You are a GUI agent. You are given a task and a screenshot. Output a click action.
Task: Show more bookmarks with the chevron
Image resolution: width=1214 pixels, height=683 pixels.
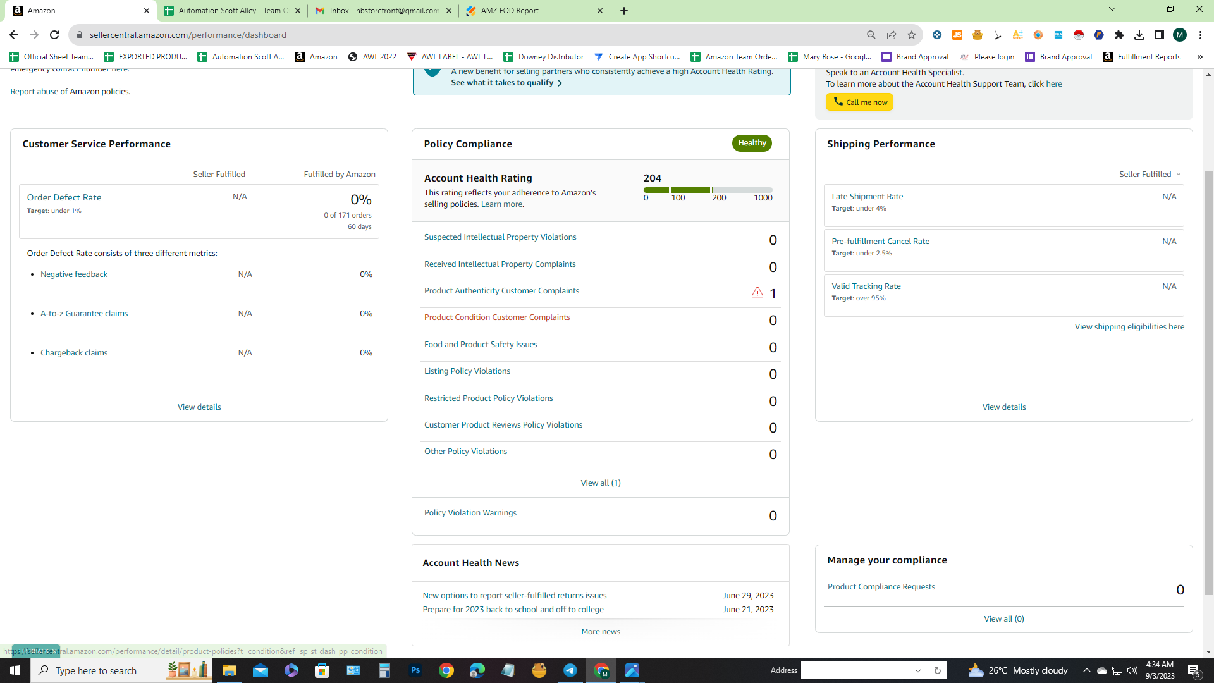pyautogui.click(x=1199, y=57)
